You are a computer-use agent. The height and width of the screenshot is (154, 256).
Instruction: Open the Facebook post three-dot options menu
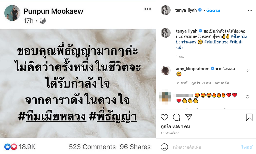(148, 9)
